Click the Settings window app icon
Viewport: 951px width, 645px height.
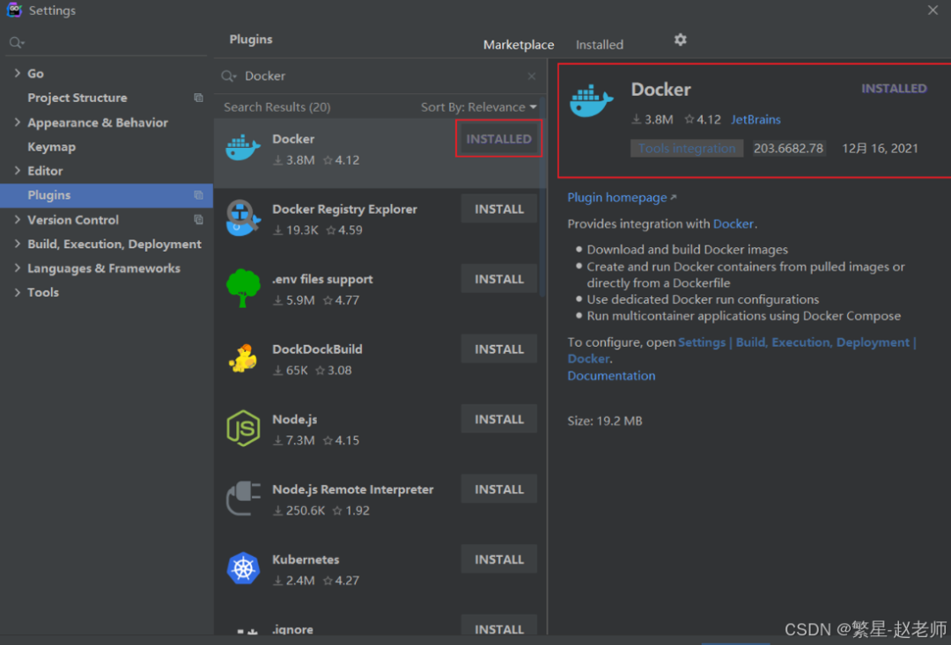(14, 11)
